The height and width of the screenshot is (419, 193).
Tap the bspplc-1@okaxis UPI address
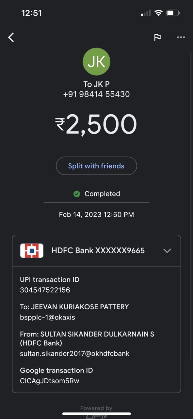[48, 317]
